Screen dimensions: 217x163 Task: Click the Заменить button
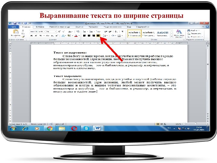click(x=194, y=34)
